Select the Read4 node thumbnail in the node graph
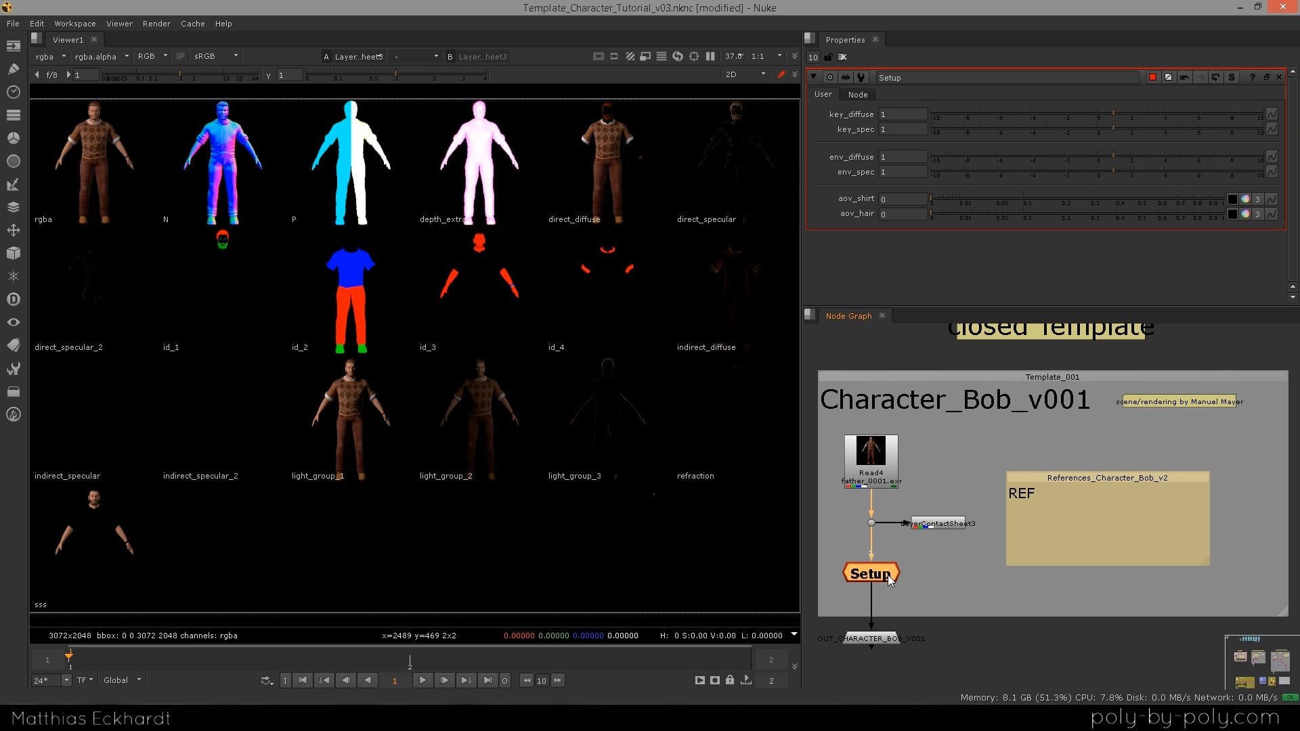 tap(871, 452)
